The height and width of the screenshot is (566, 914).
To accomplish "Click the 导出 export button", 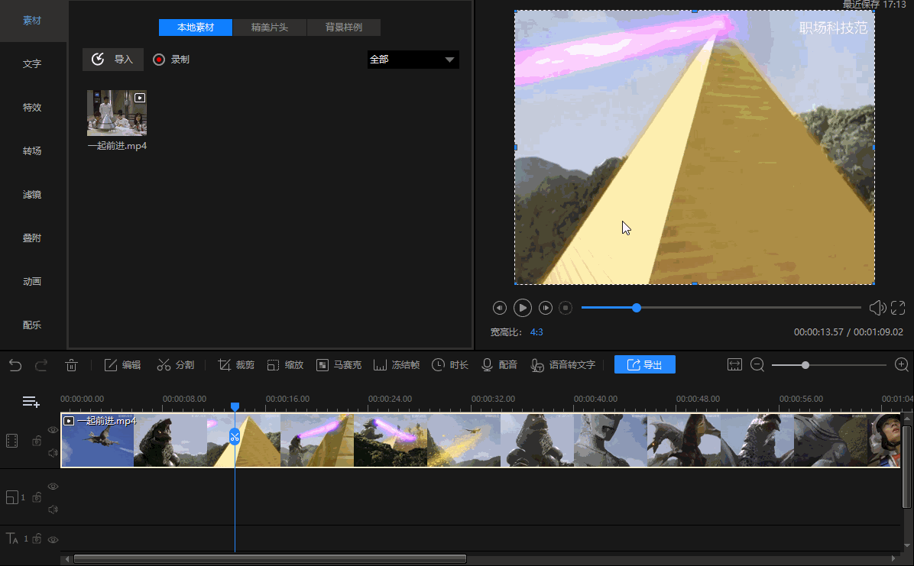I will pos(644,365).
